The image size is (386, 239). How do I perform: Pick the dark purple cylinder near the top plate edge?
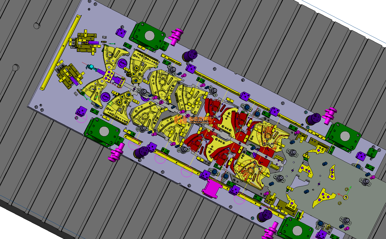pyautogui.click(x=190, y=56)
